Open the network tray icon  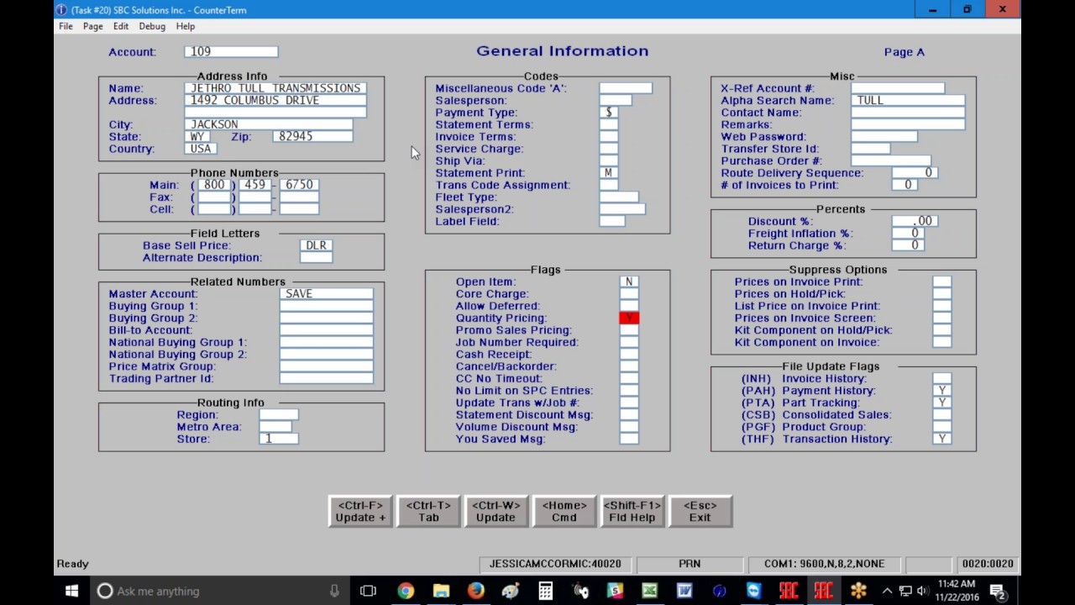[905, 591]
